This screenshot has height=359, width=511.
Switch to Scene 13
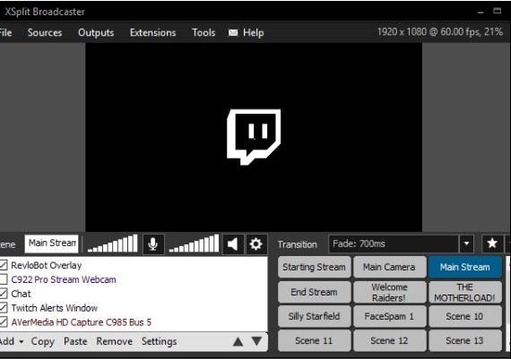pyautogui.click(x=465, y=340)
